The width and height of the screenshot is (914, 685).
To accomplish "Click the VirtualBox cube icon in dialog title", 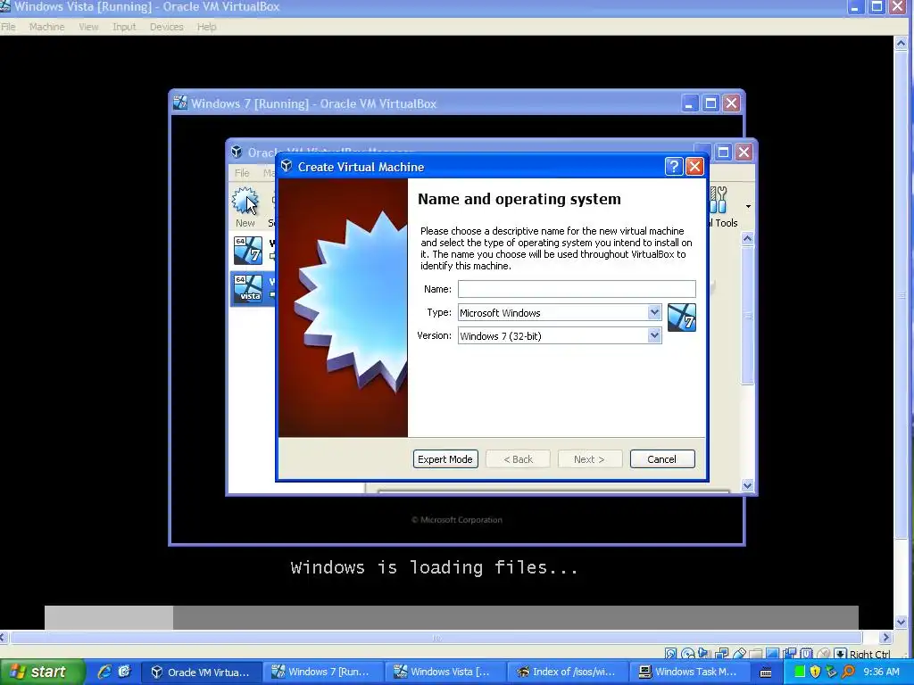I will pyautogui.click(x=287, y=166).
